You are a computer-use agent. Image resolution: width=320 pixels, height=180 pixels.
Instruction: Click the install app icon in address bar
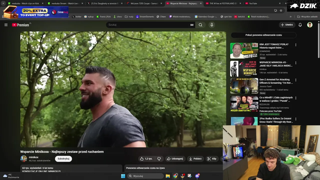pyautogui.click(x=275, y=10)
